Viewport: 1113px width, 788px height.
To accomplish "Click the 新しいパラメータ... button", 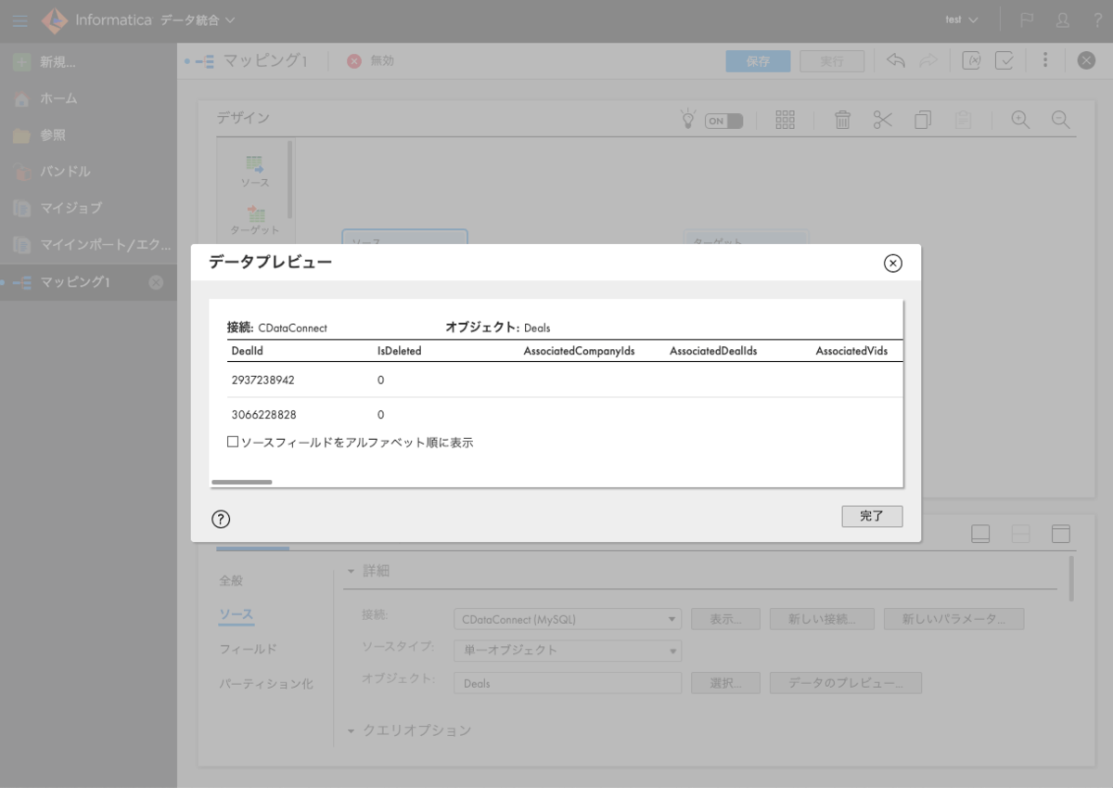I will point(953,619).
